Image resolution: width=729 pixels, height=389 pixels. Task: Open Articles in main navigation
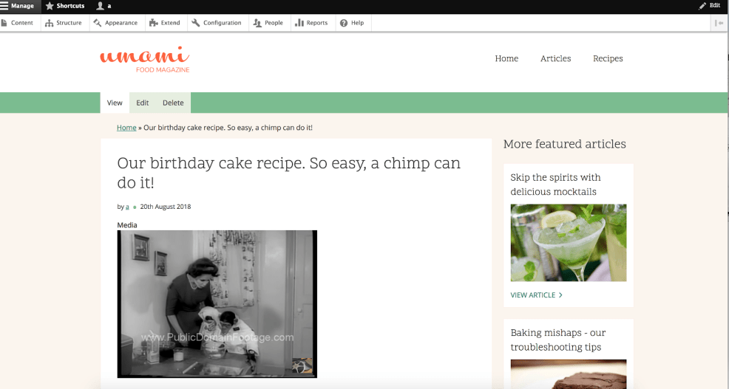[x=555, y=59]
